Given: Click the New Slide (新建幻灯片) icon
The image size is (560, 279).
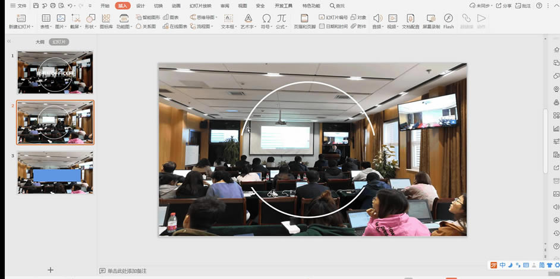Looking at the screenshot, I should (x=20, y=18).
